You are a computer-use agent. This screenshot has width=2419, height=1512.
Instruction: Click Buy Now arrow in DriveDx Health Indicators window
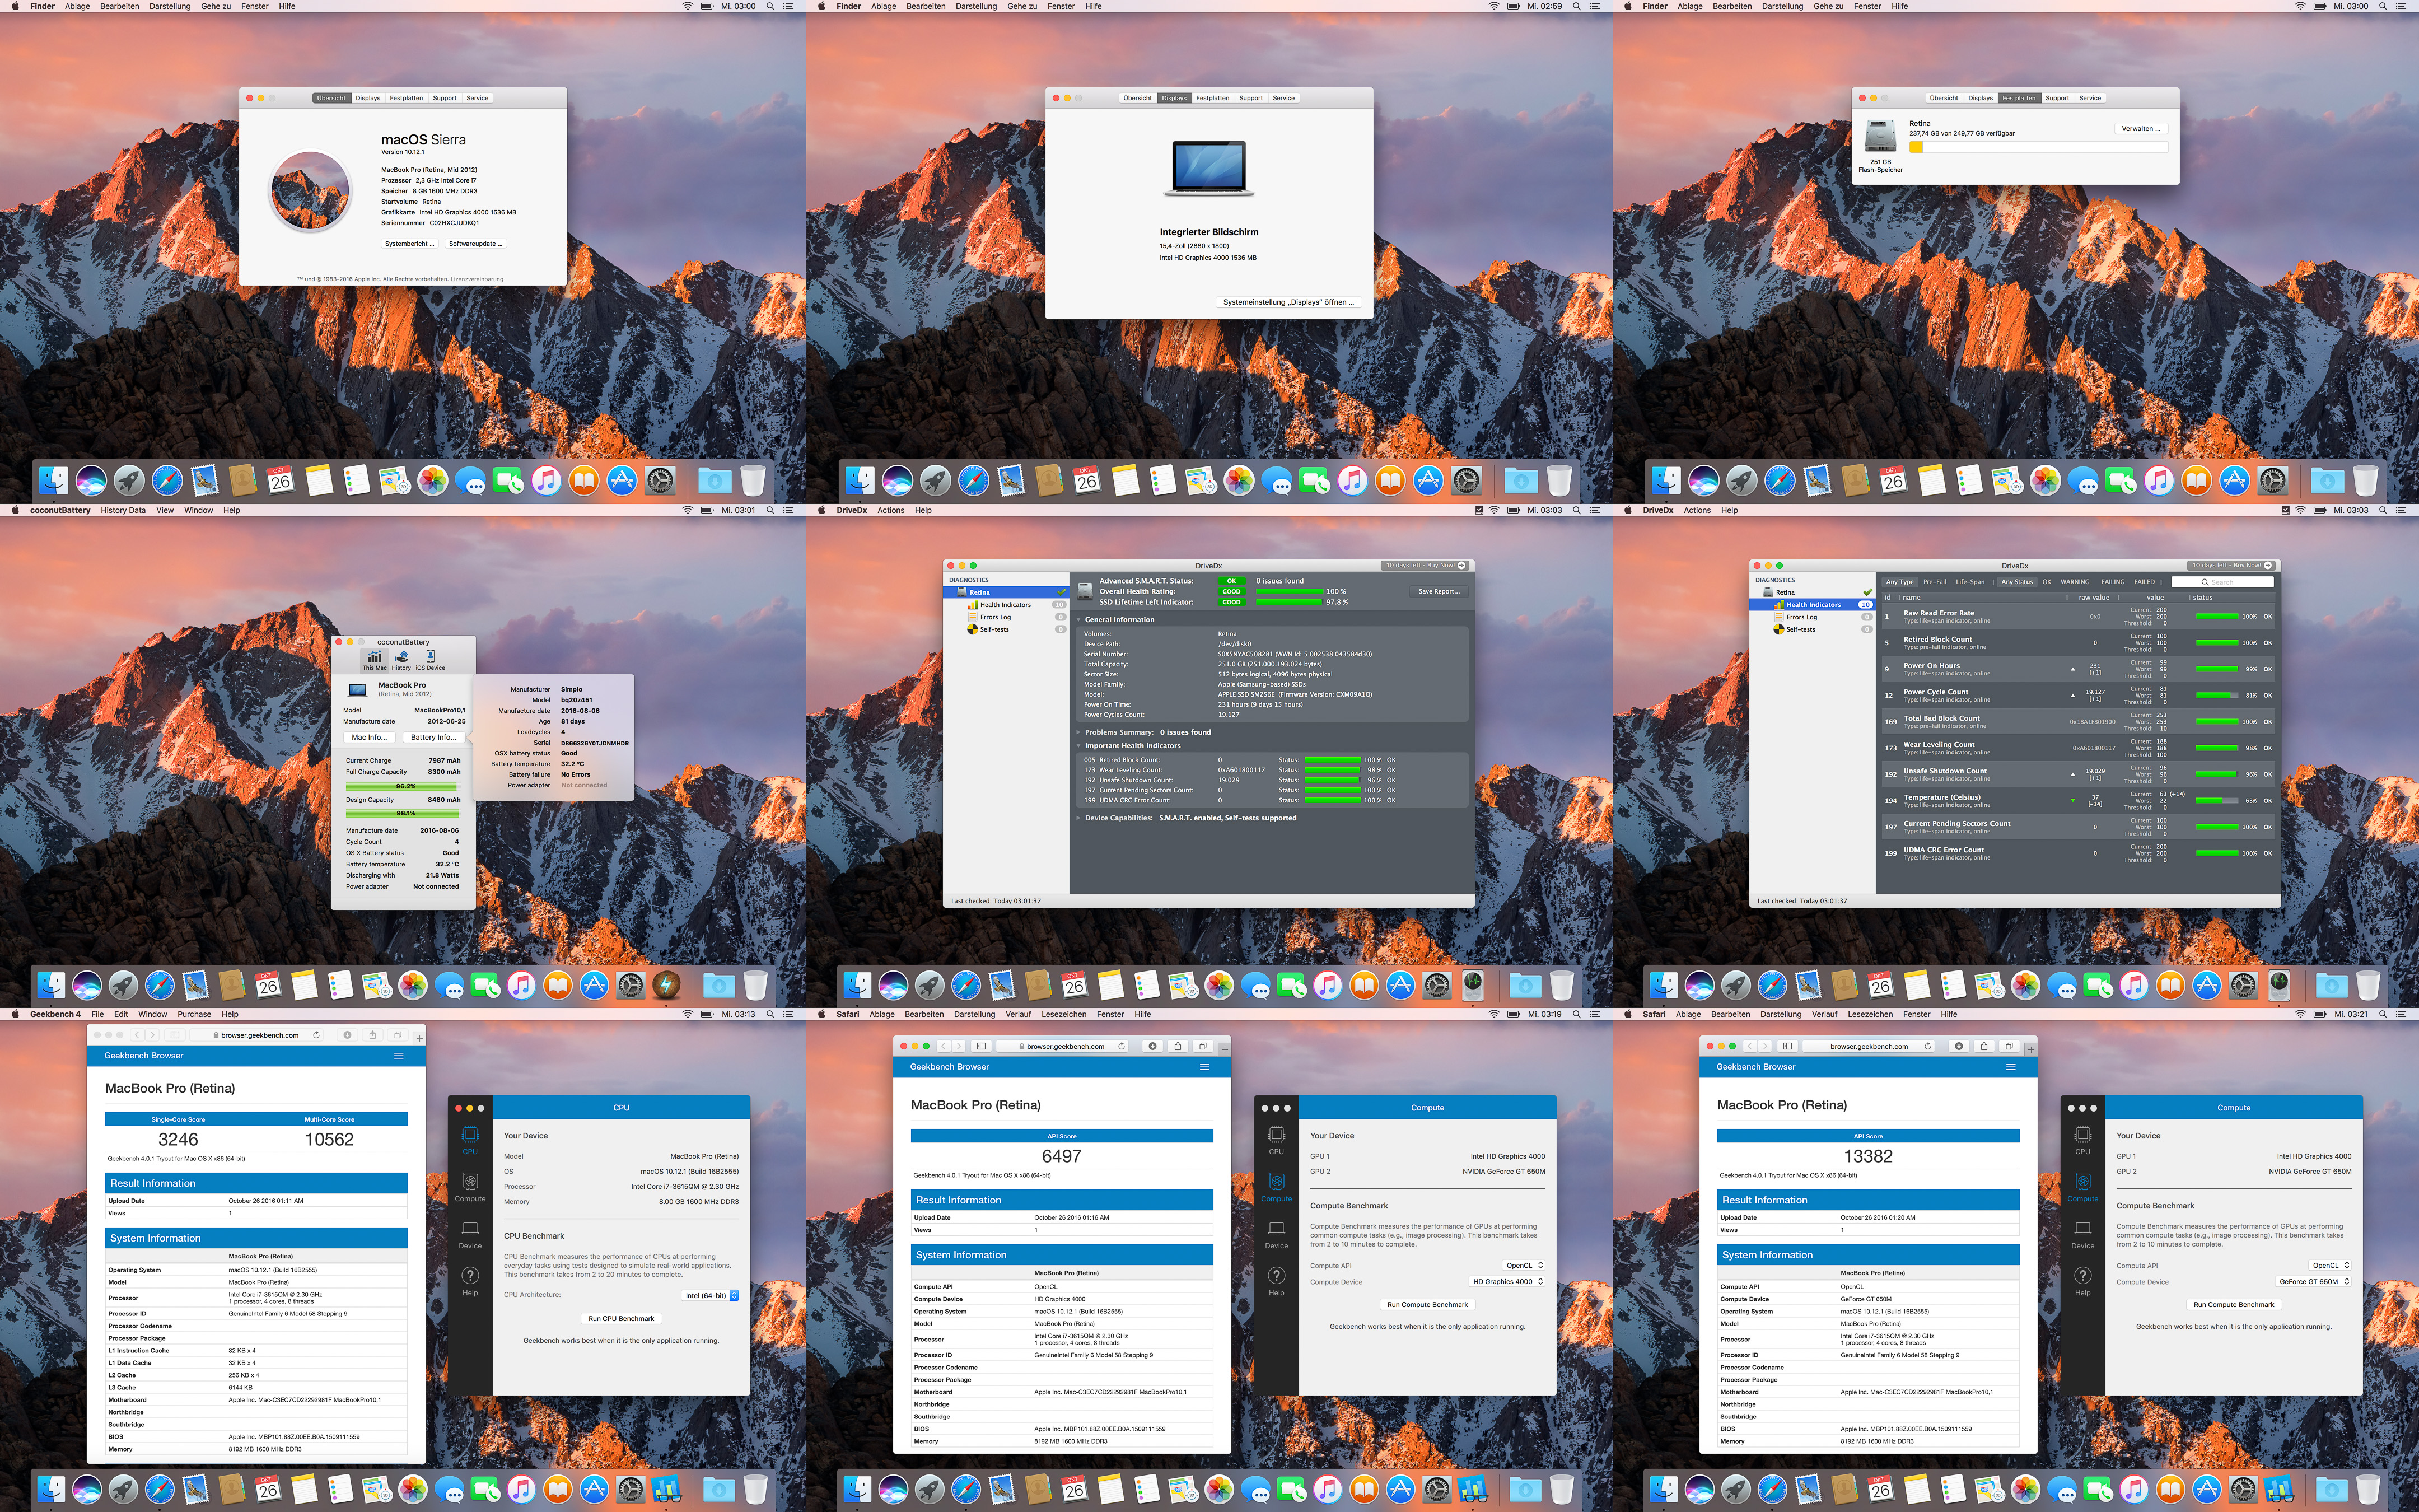tap(2268, 565)
